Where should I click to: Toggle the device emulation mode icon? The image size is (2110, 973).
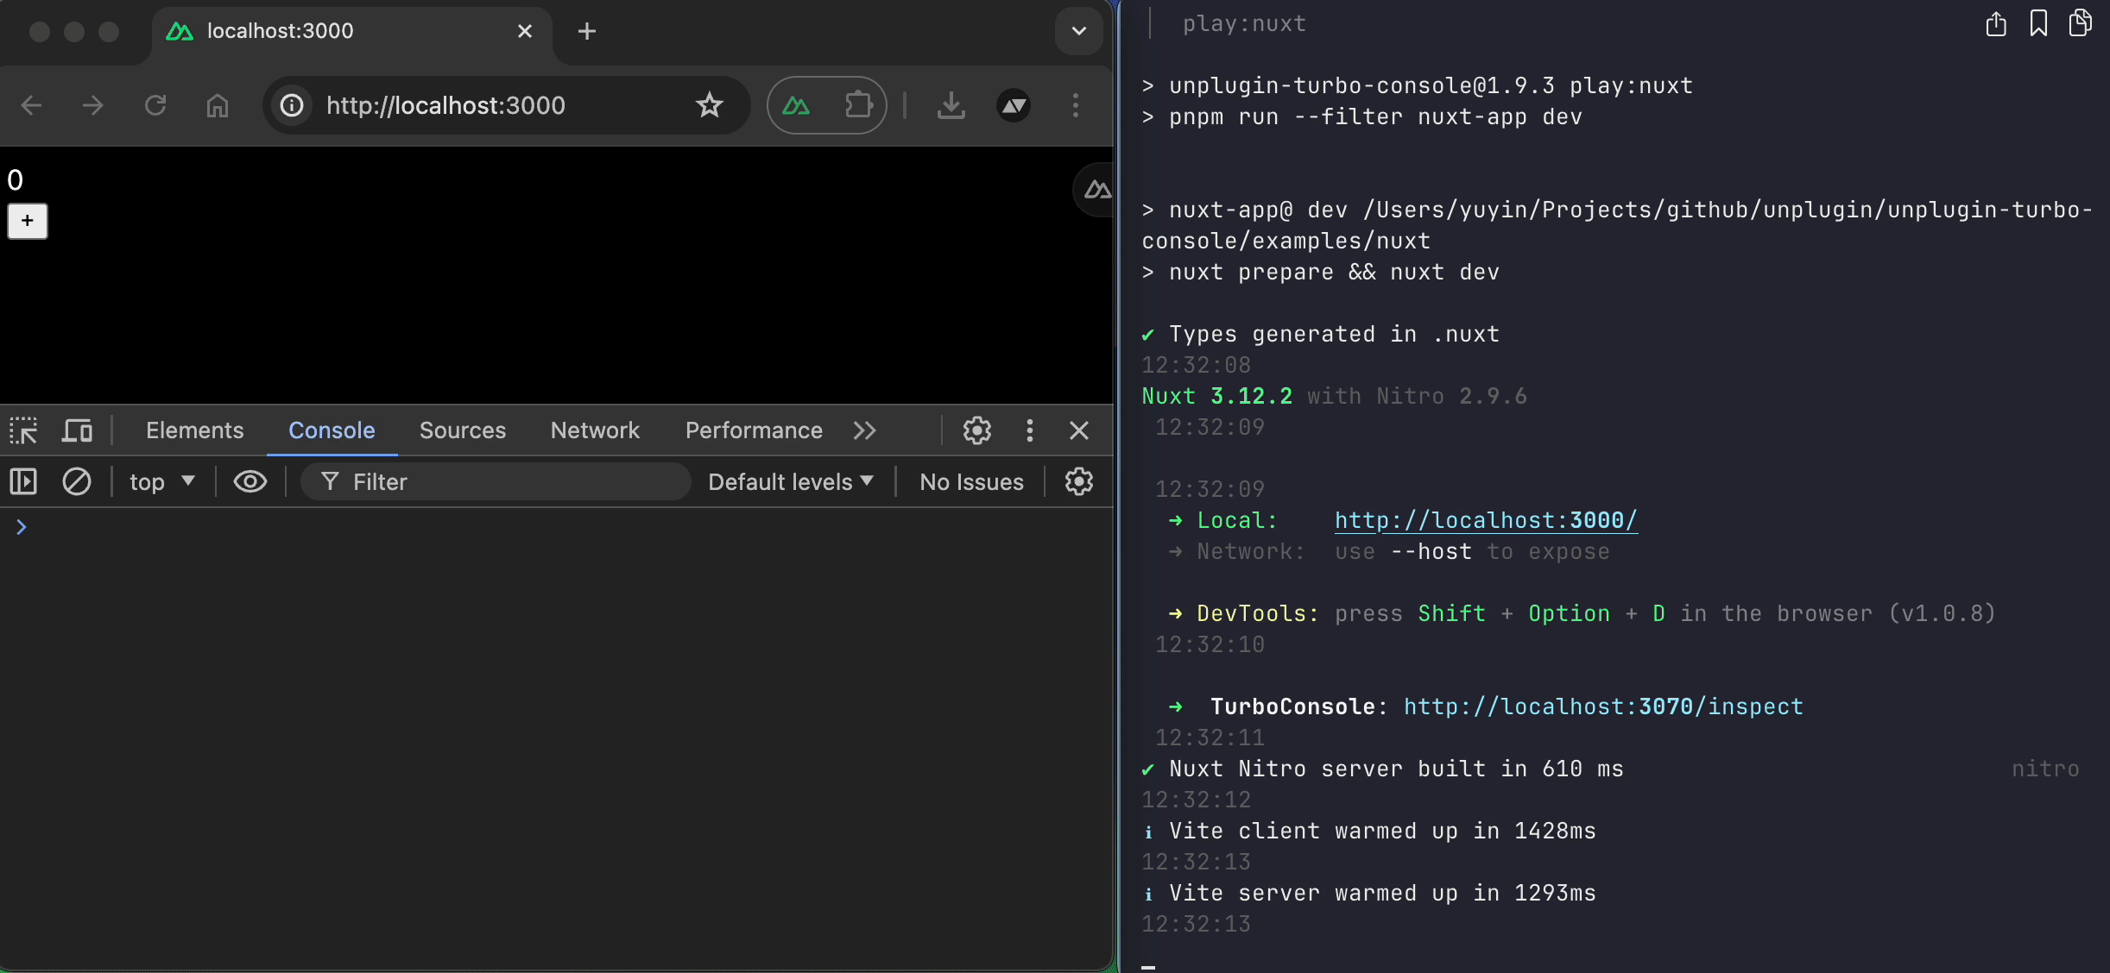pos(77,430)
